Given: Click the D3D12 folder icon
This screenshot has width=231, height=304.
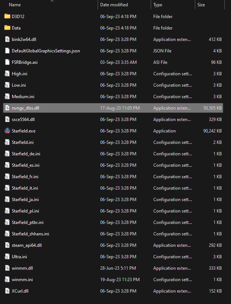Looking at the screenshot, I should pos(7,16).
